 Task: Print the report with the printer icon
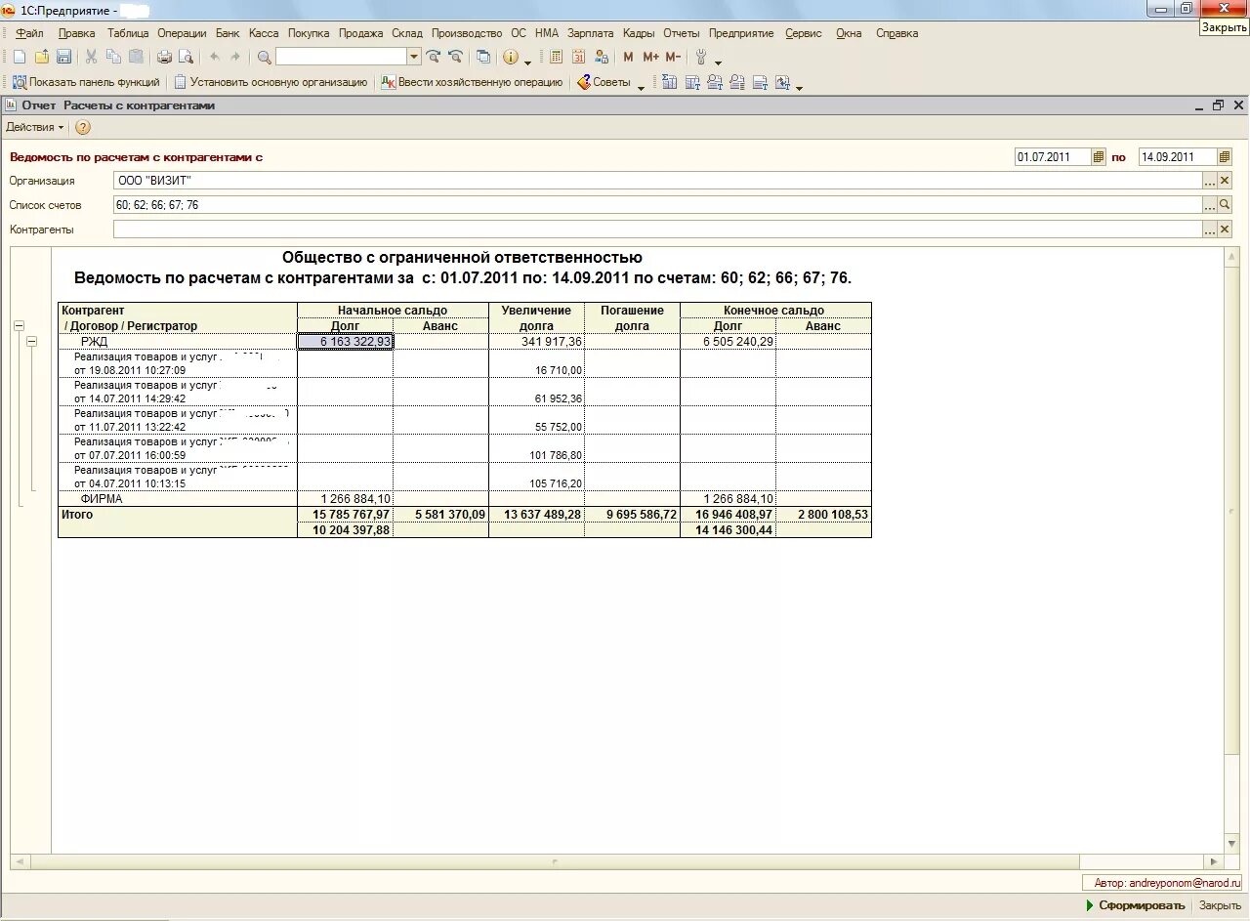click(164, 57)
